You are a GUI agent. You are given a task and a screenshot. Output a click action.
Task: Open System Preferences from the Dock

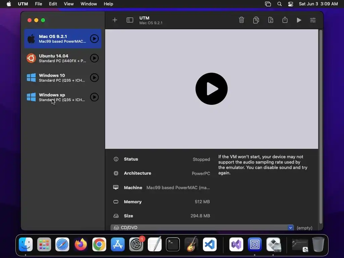[136, 244]
